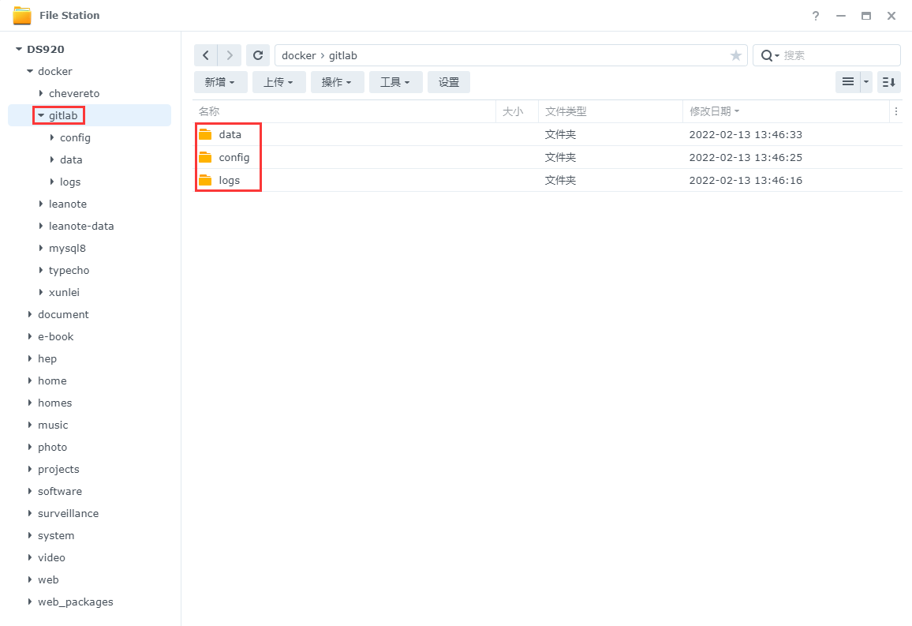Open the 操作 dropdown menu
This screenshot has height=626, width=912.
pyautogui.click(x=337, y=82)
